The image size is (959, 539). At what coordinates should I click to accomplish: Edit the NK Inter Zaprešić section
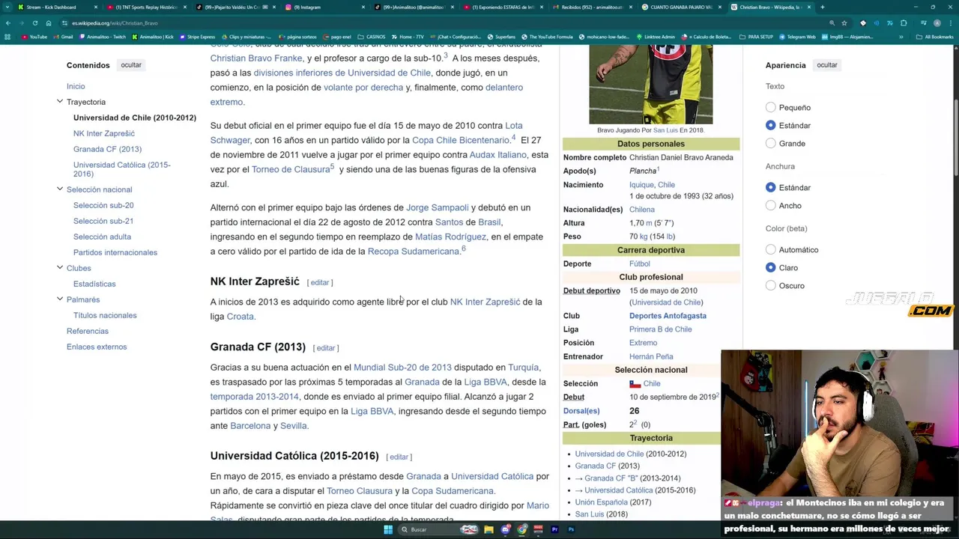(320, 283)
